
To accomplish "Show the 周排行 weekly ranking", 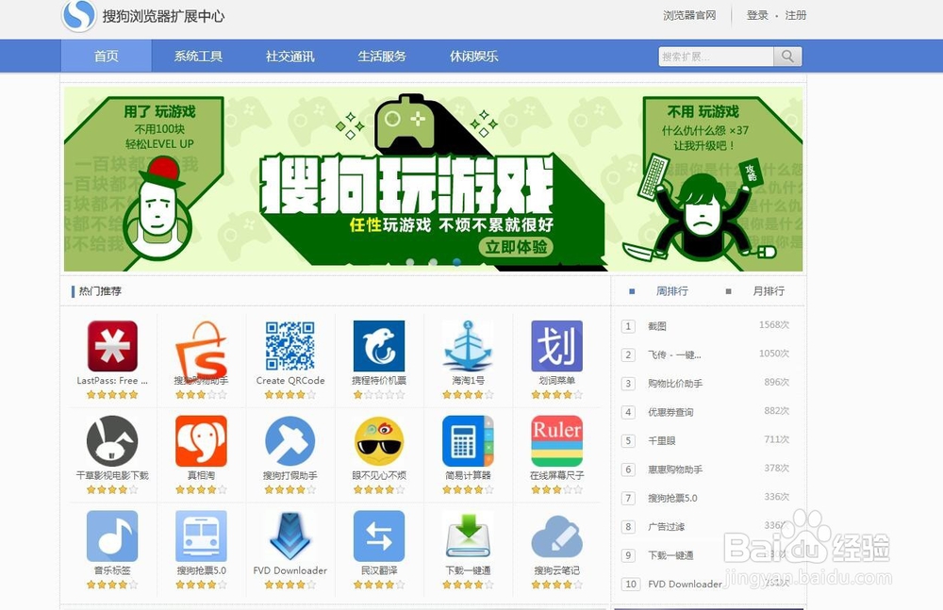I will [671, 291].
